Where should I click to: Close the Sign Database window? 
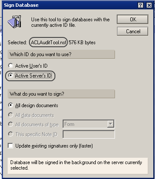tap(149, 5)
